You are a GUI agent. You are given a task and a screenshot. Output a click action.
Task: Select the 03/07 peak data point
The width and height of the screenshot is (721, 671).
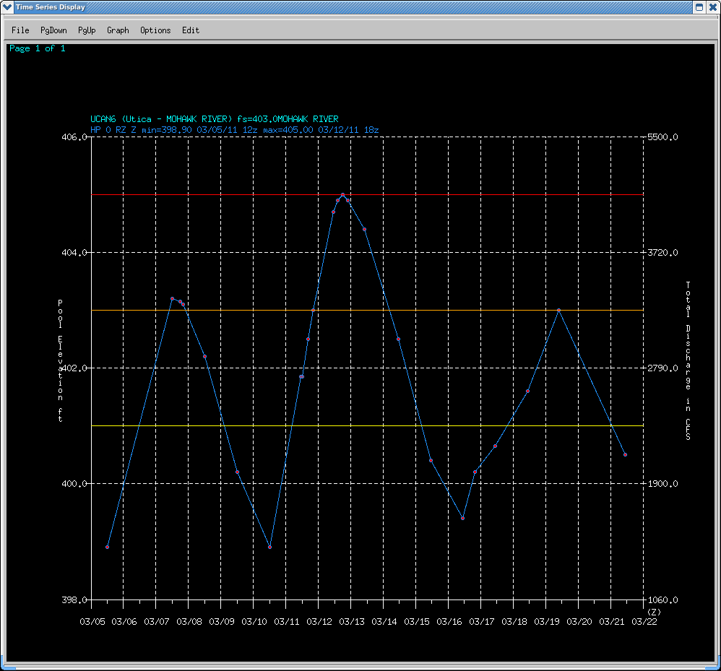(173, 299)
